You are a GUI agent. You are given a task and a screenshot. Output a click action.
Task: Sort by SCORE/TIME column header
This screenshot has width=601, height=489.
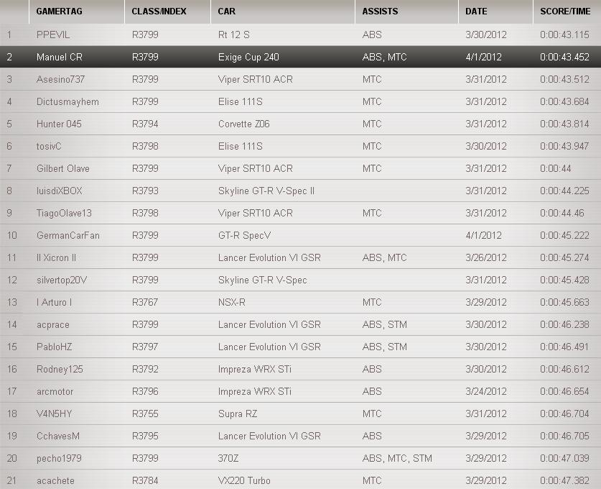565,12
